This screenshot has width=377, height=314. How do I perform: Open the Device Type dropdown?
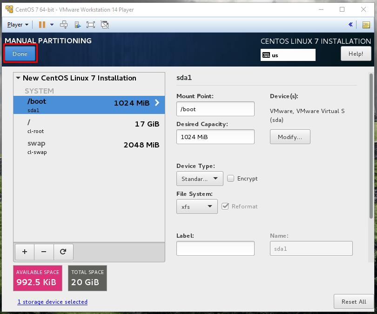(200, 179)
